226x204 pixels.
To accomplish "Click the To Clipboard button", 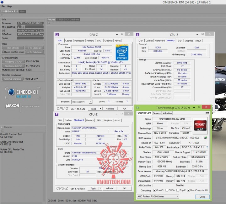I will [35, 48].
